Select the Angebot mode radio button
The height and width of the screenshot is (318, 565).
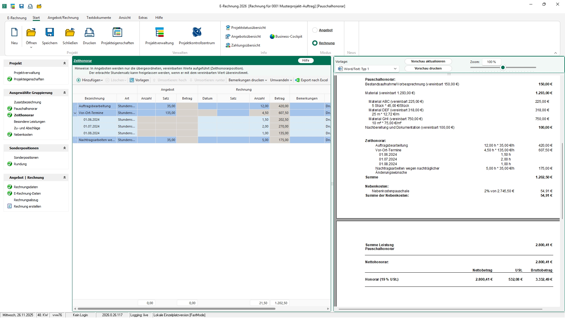315,30
